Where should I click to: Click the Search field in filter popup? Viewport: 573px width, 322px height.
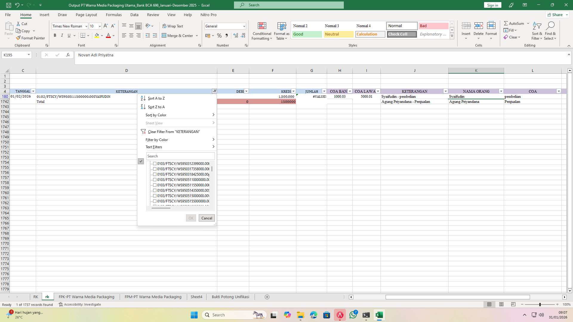coord(180,156)
